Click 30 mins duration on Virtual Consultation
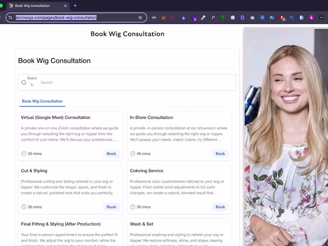328x246 pixels. point(35,153)
